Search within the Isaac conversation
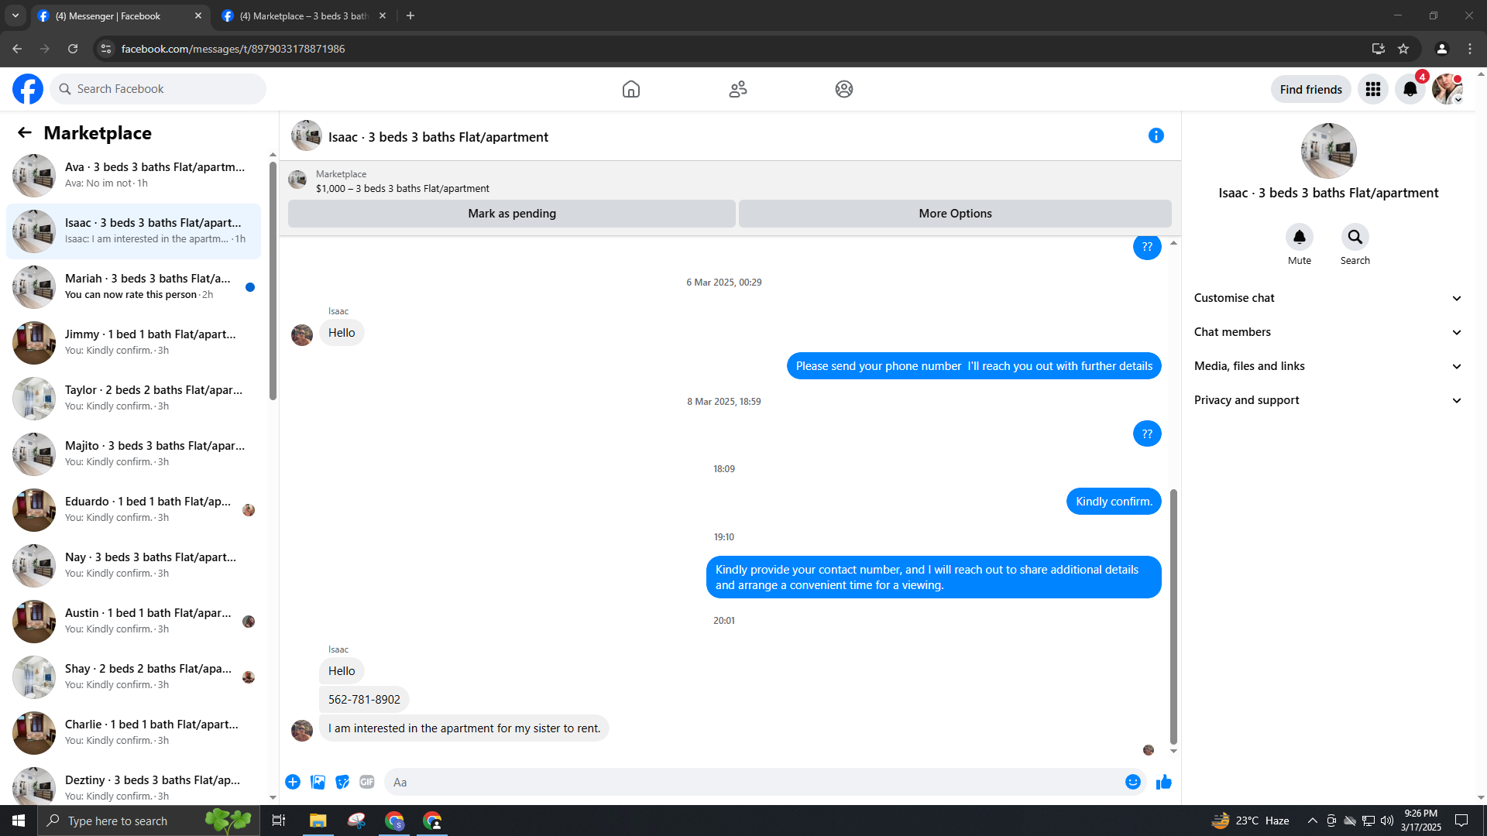 [x=1355, y=237]
